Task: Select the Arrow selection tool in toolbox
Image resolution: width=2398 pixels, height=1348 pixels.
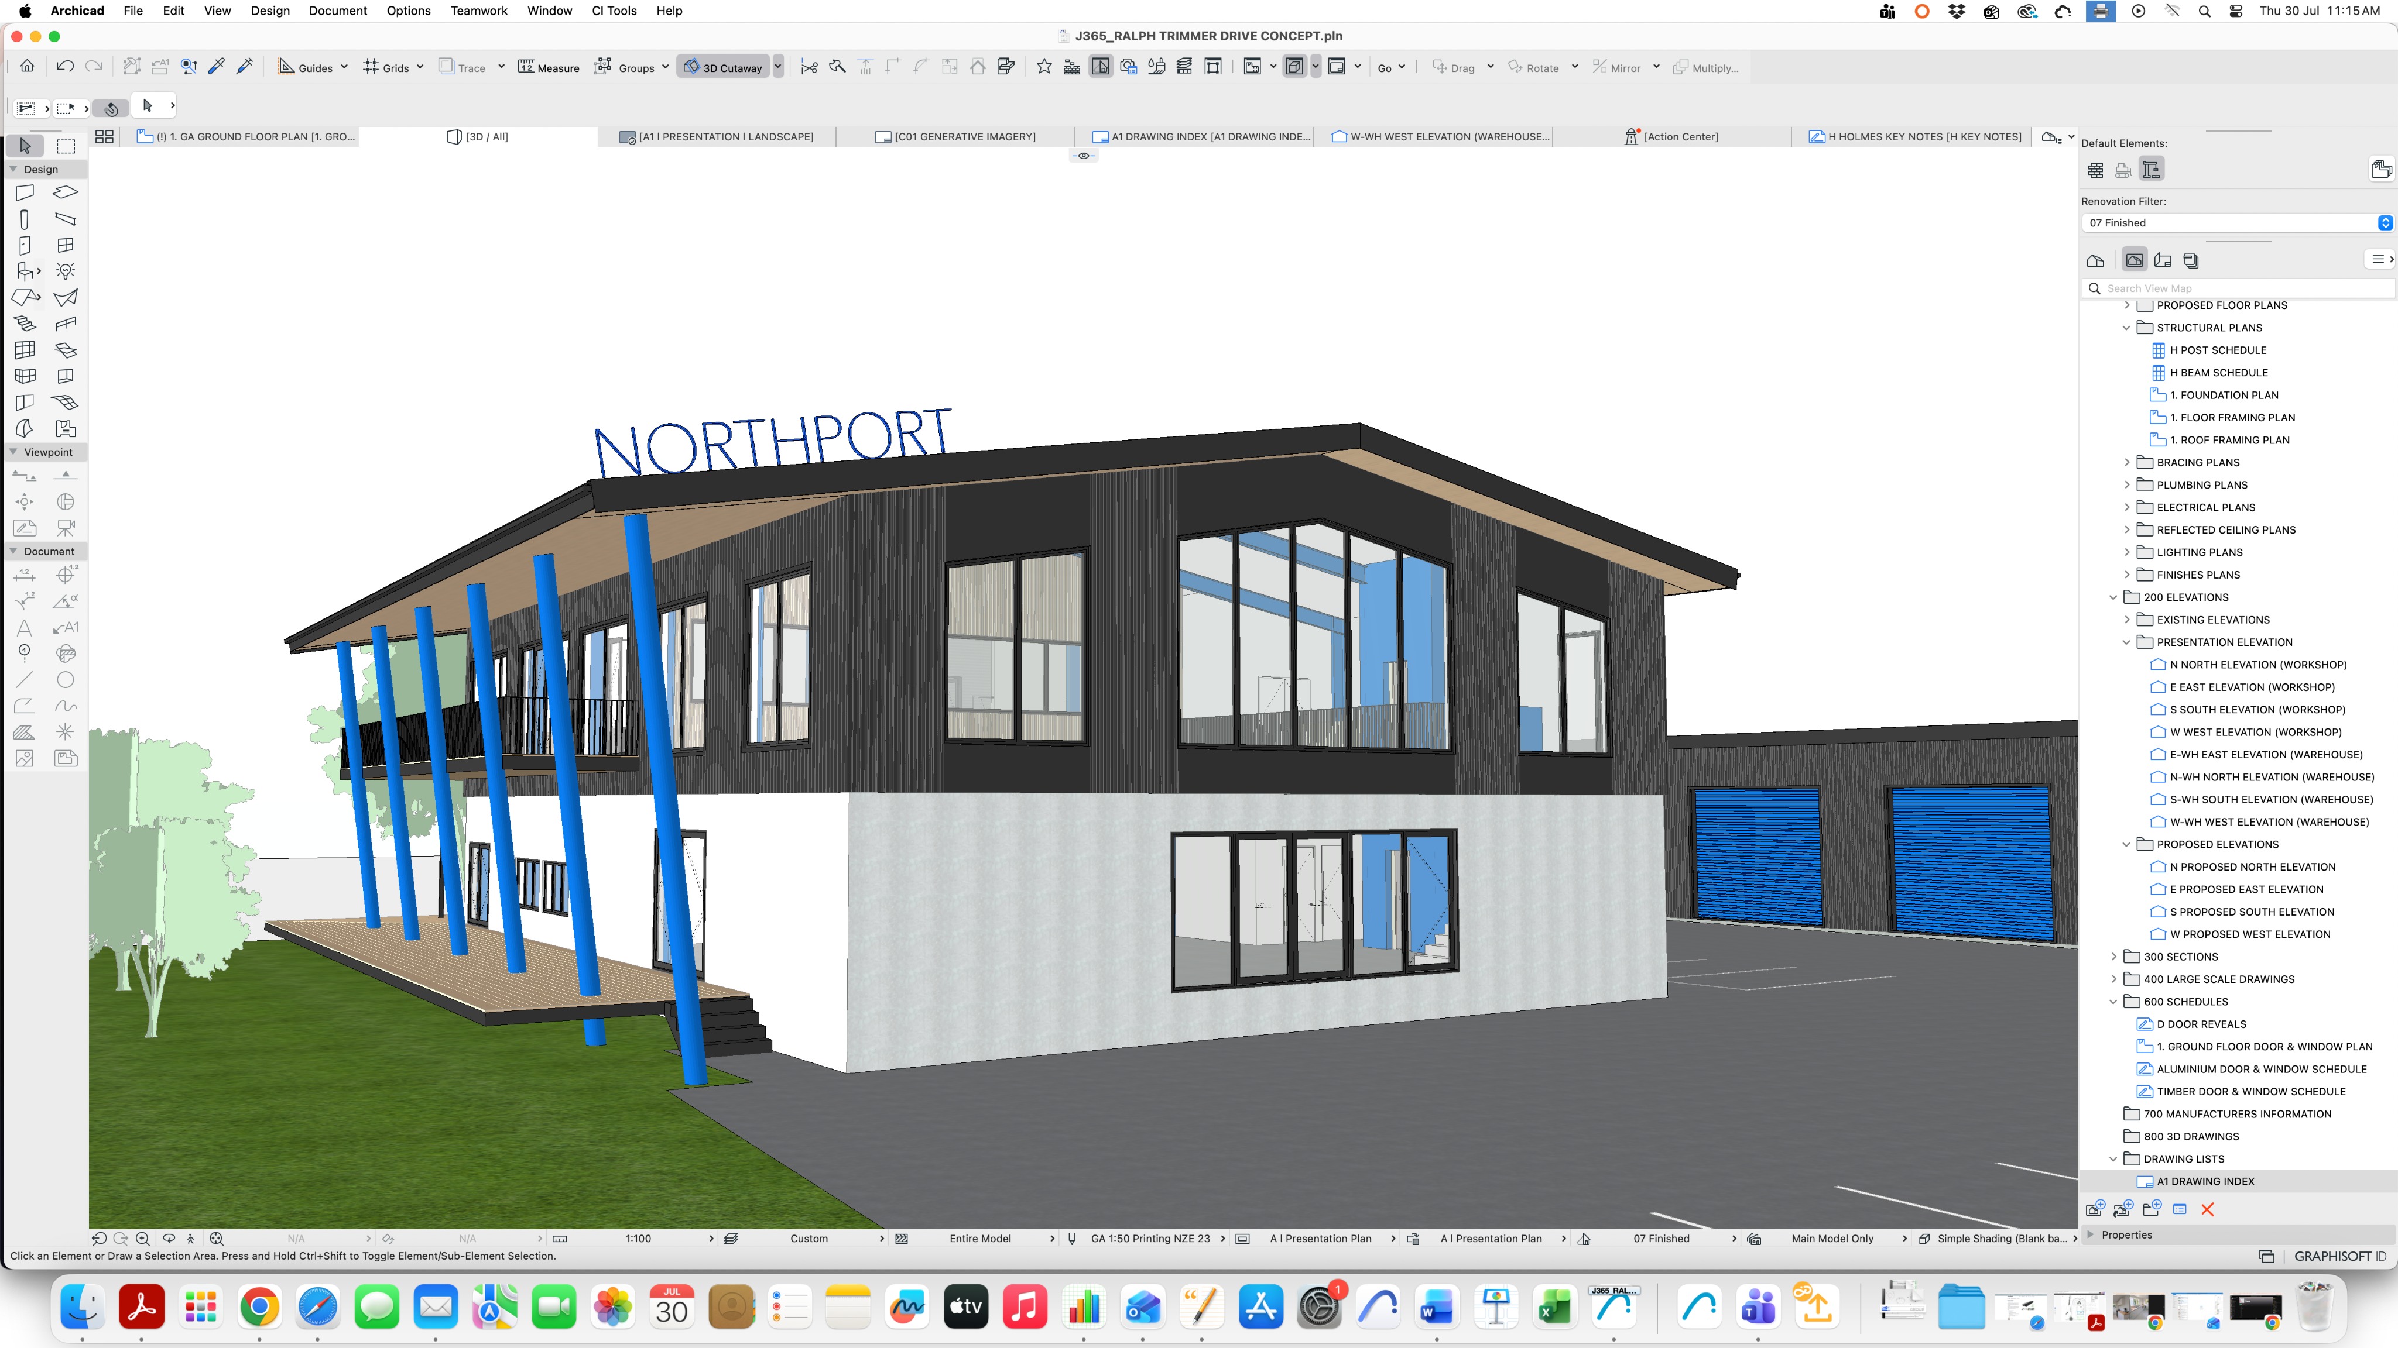Action: 25,146
